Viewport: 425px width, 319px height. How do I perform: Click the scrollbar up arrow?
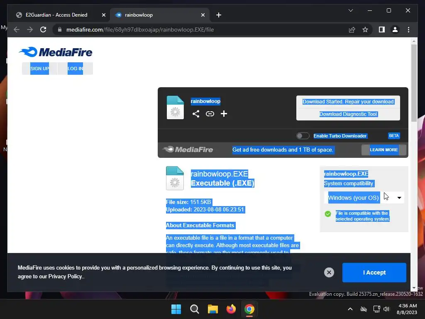click(414, 41)
